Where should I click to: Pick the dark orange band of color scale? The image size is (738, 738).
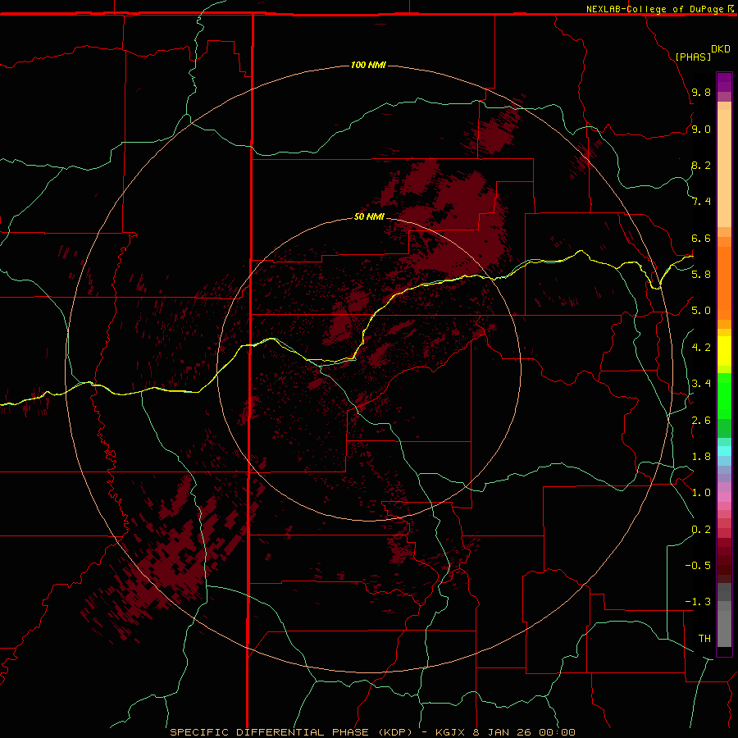click(724, 282)
